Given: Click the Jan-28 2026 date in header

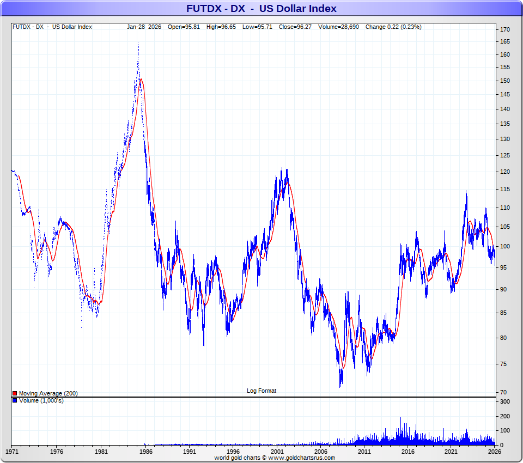Looking at the screenshot, I should point(144,27).
